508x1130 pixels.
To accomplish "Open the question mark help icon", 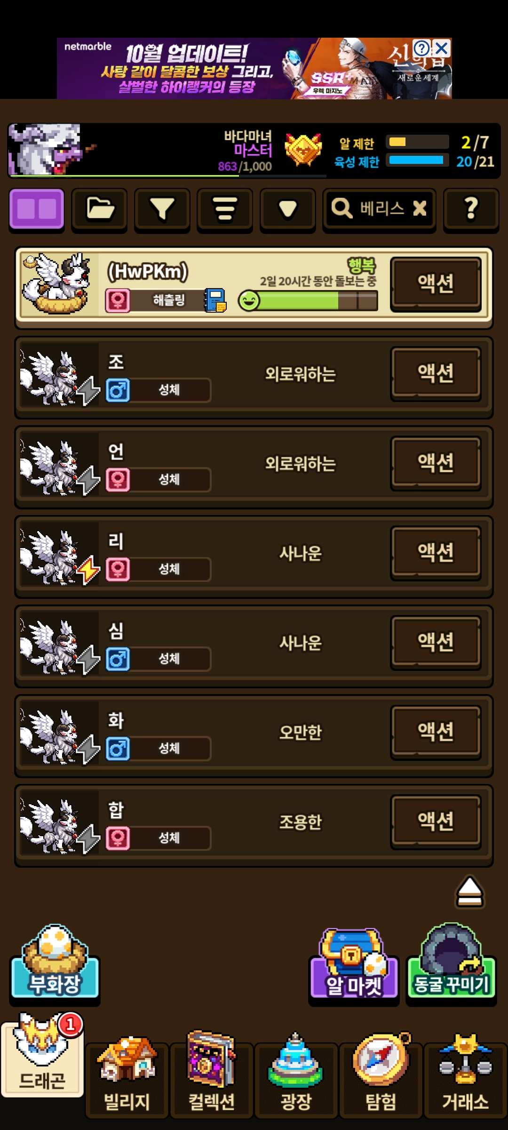I will 471,210.
